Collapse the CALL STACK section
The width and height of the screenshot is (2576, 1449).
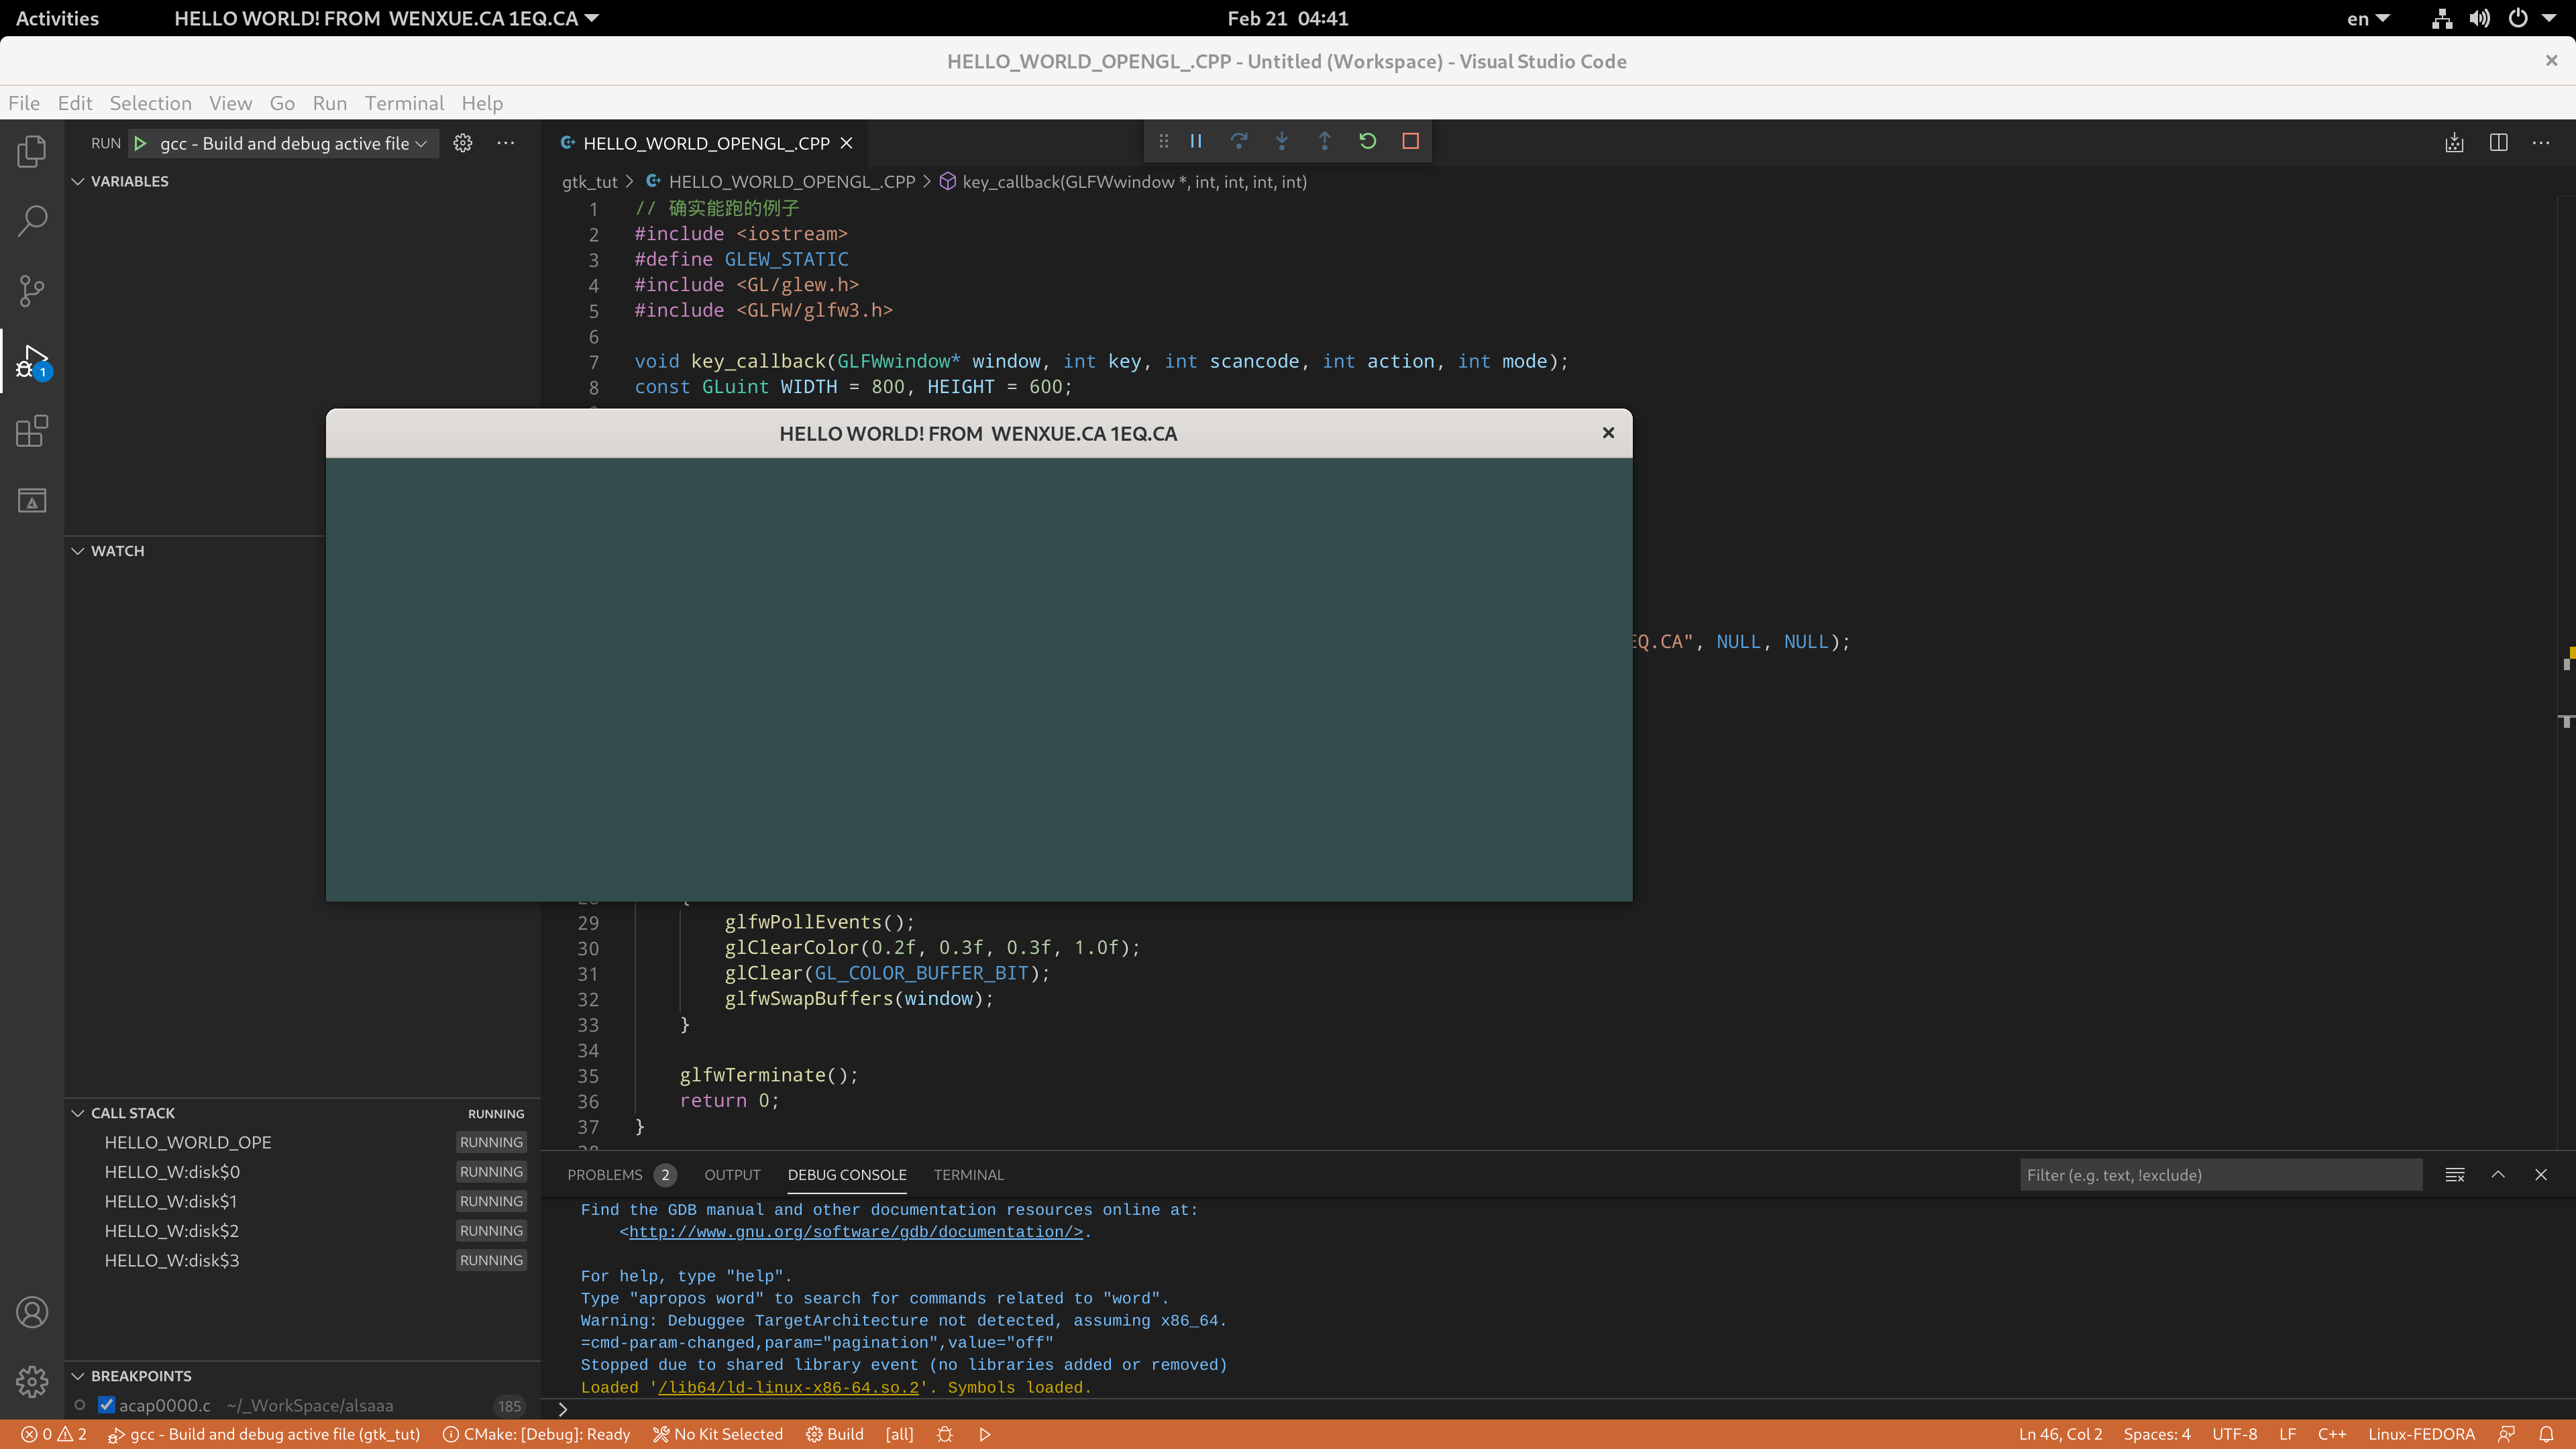click(77, 1112)
